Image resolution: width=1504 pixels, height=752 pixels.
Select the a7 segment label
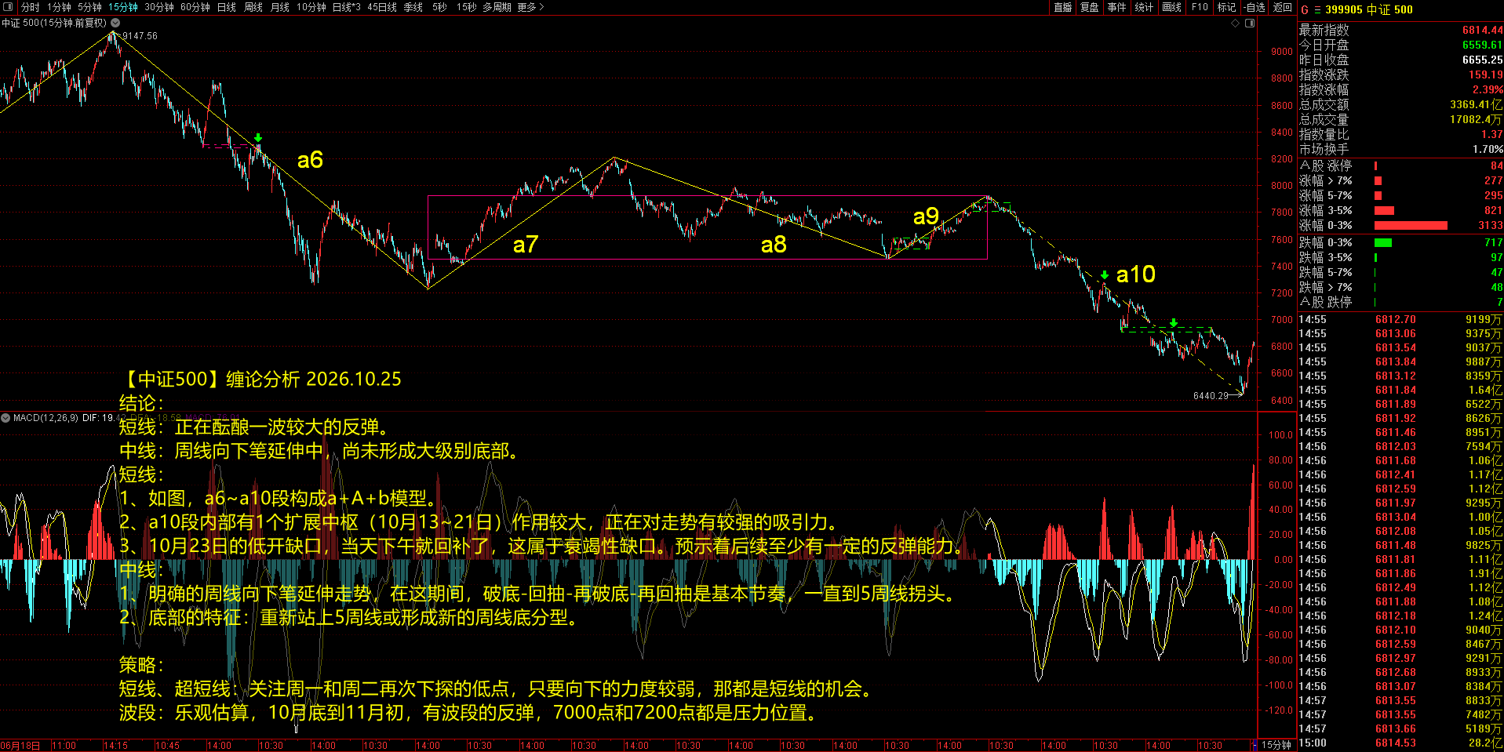click(x=526, y=245)
